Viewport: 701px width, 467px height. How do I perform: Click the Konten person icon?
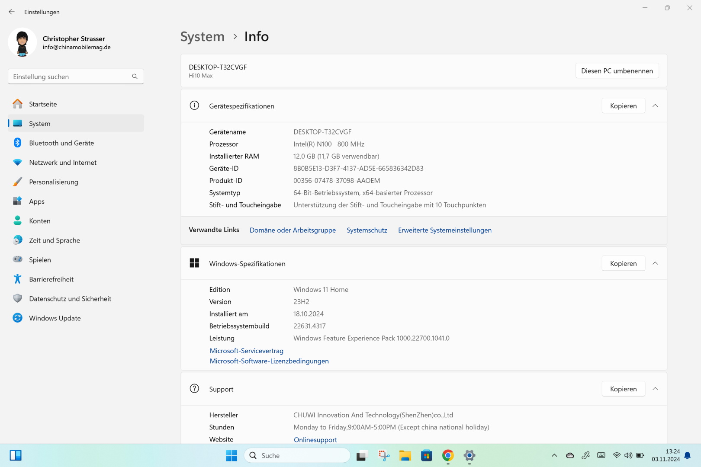point(17,221)
